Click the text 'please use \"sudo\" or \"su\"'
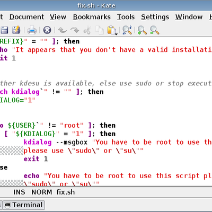 (83, 151)
